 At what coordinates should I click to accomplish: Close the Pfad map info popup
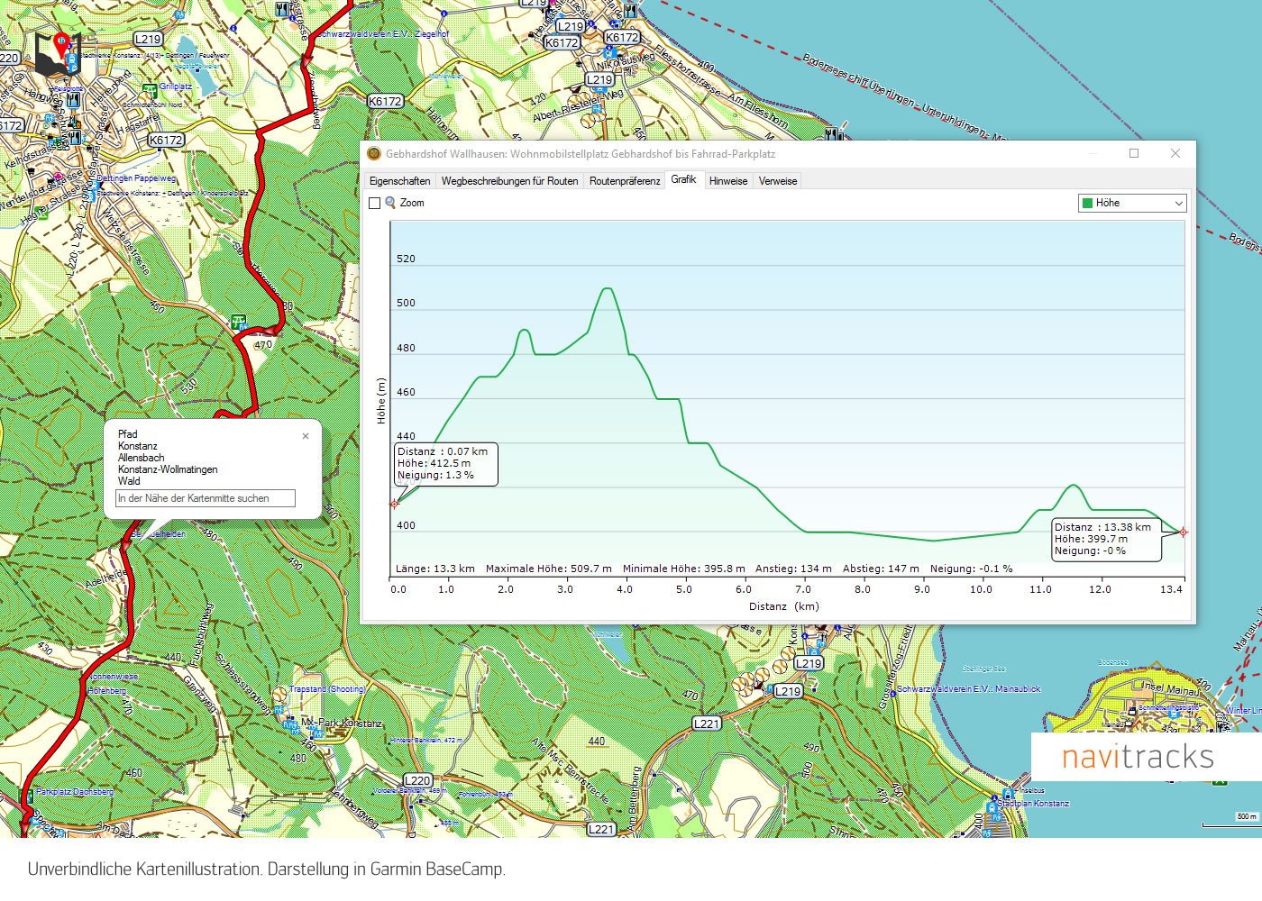tap(306, 436)
